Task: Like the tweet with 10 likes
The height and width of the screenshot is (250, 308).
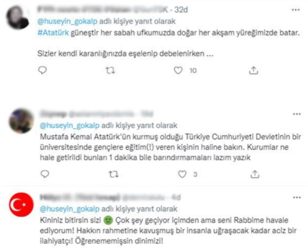Action: (178, 70)
